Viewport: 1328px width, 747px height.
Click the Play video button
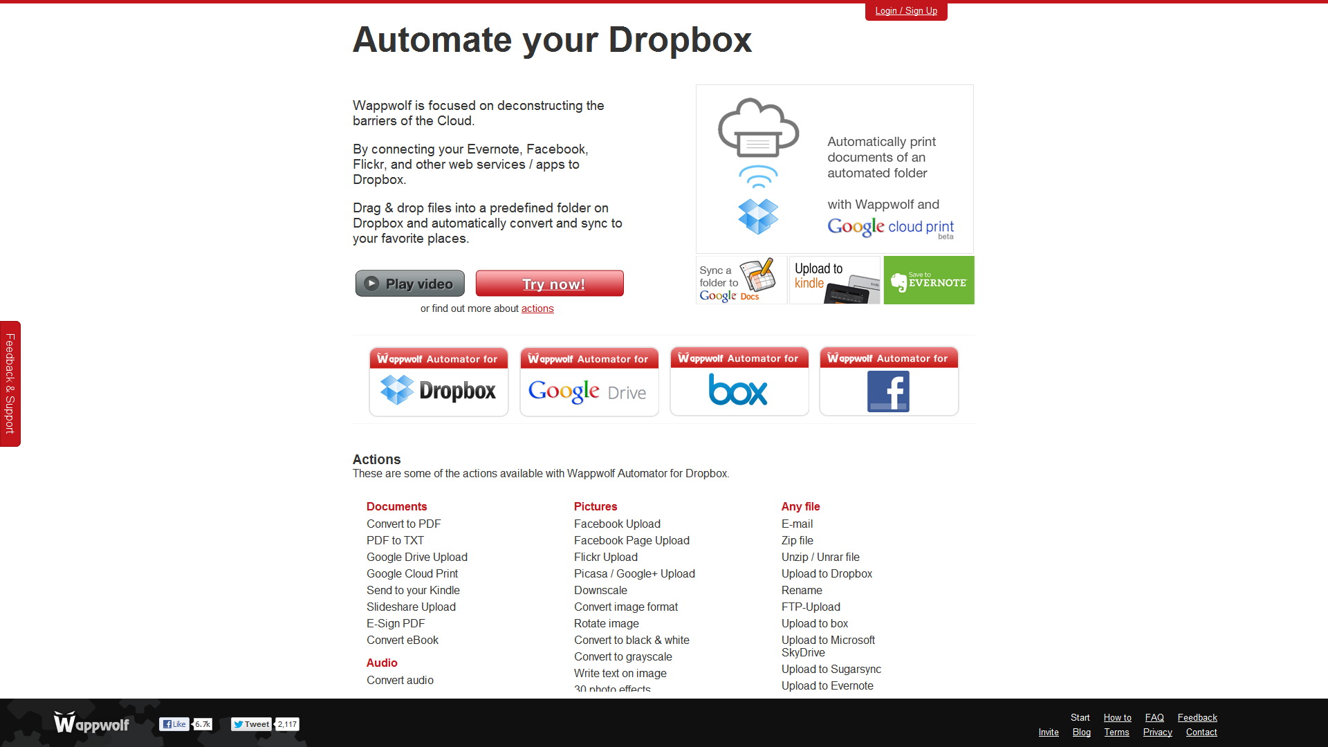[409, 284]
